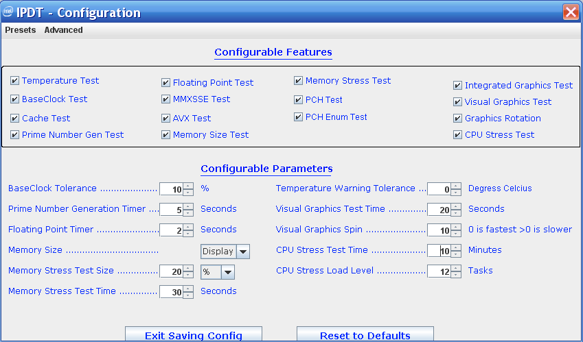This screenshot has height=342, width=583.
Task: Toggle Floating Point Test checkbox
Action: coord(165,83)
